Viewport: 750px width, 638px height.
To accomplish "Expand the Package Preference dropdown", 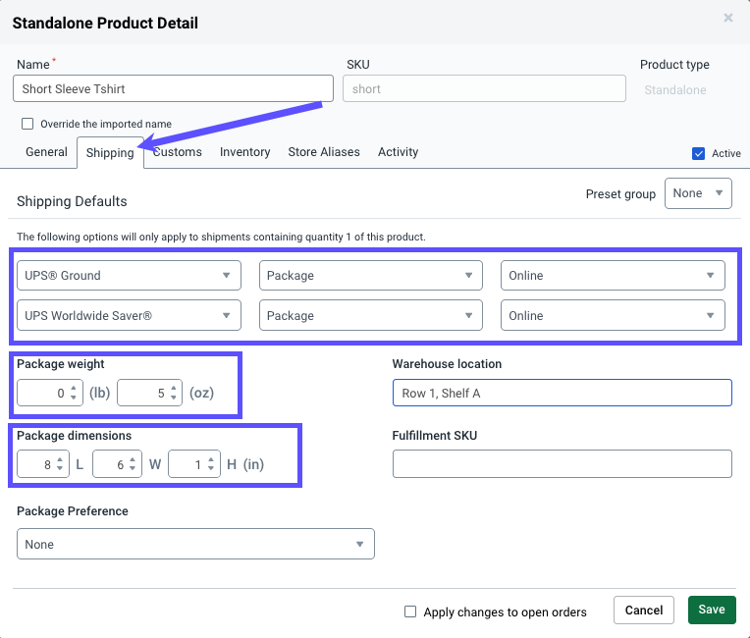I will point(195,544).
